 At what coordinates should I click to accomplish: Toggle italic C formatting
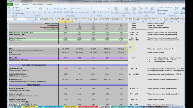point(30,12)
